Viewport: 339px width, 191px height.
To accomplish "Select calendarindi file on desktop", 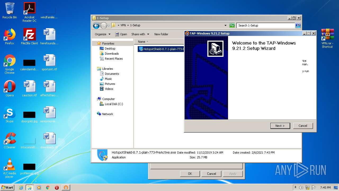I will pos(29,65).
